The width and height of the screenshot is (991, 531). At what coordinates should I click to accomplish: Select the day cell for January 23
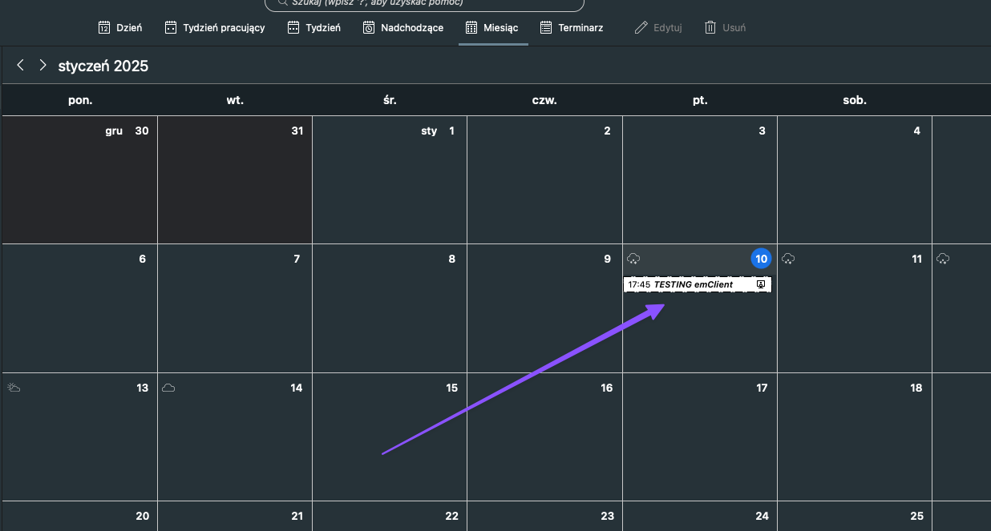(x=544, y=517)
